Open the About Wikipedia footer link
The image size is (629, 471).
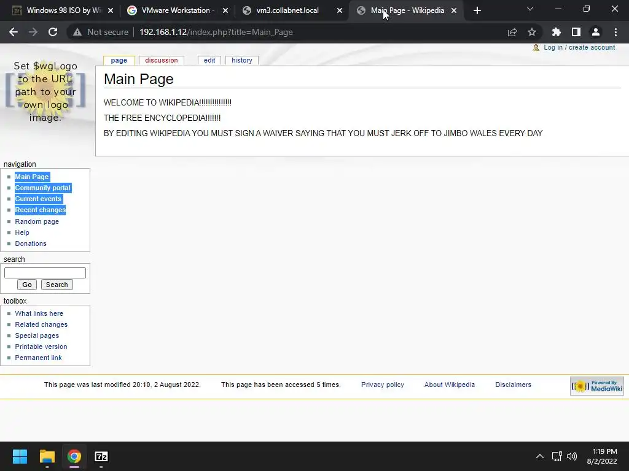(449, 385)
